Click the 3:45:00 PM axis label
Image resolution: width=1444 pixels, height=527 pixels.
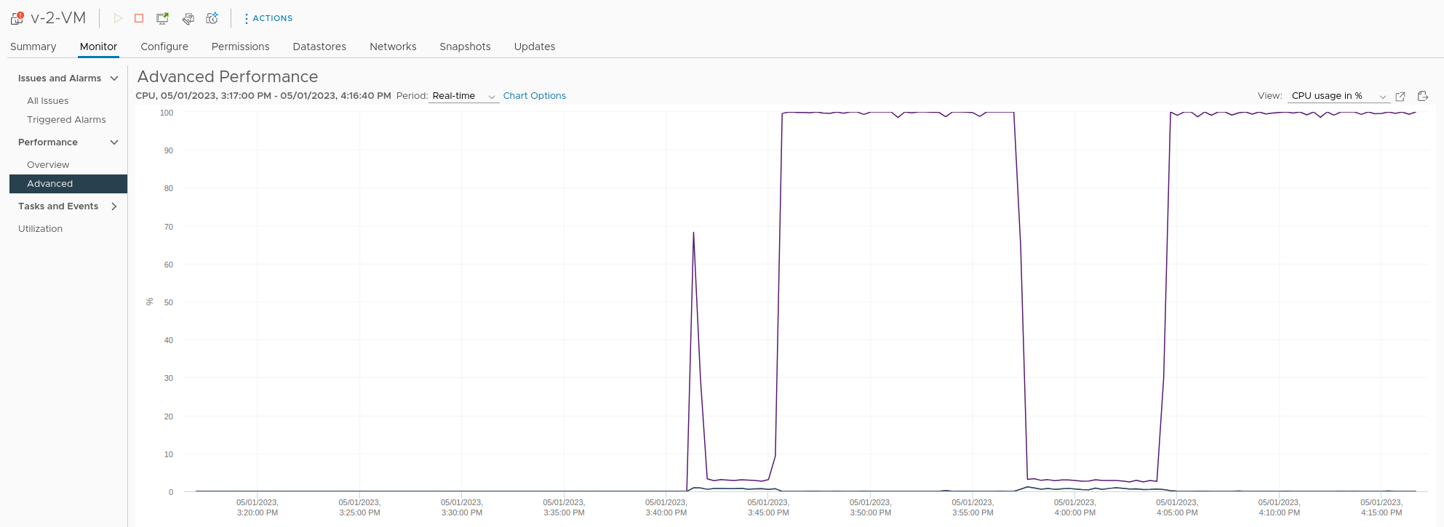tap(768, 507)
